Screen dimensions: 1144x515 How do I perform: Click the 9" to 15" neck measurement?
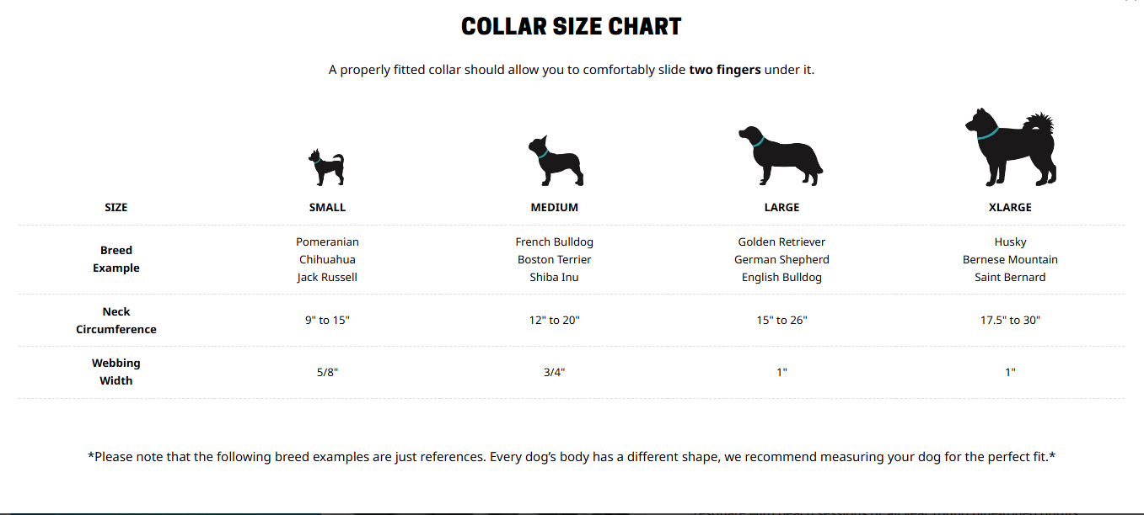(x=327, y=321)
